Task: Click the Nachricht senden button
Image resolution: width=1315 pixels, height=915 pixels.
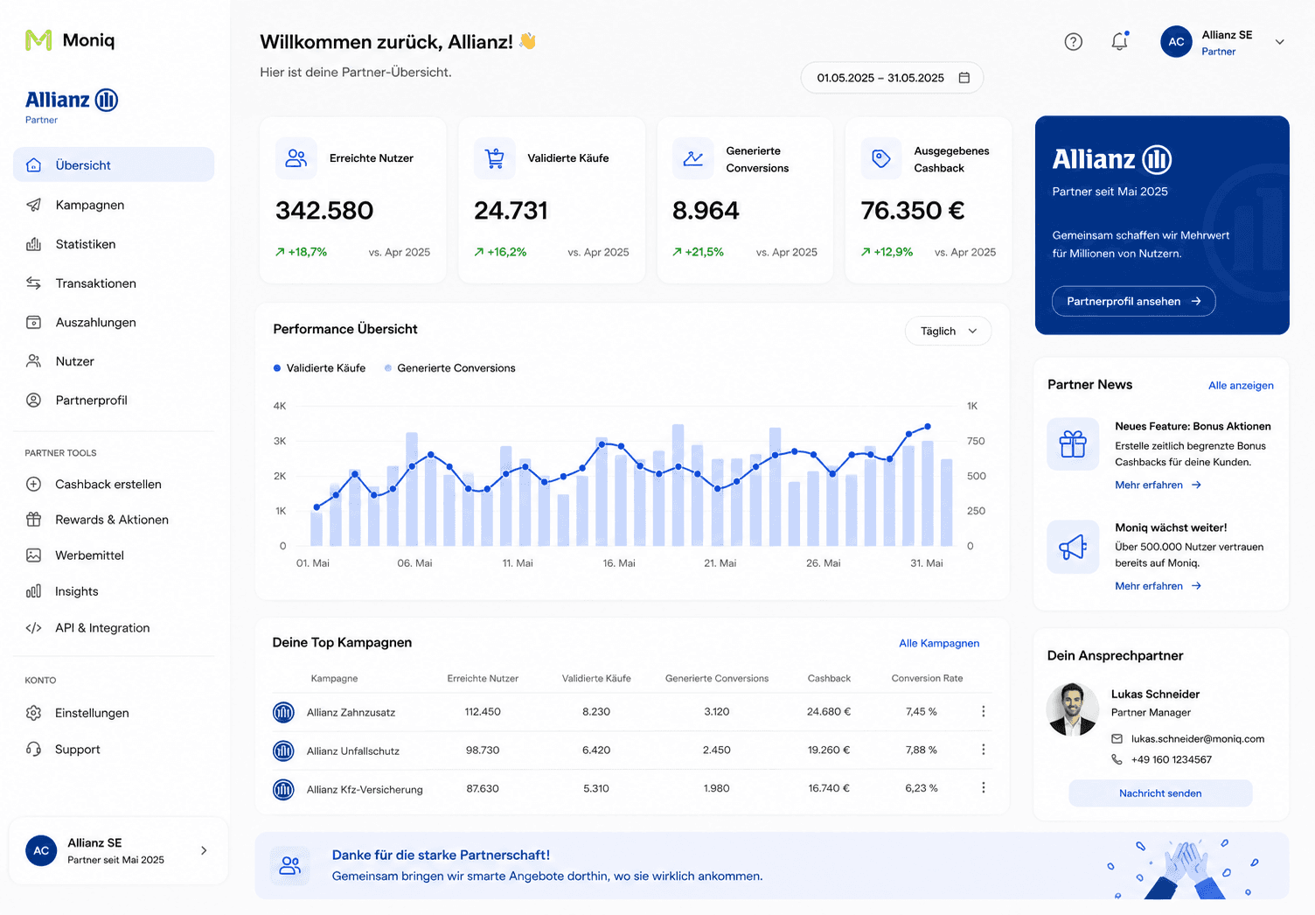Action: 1160,793
